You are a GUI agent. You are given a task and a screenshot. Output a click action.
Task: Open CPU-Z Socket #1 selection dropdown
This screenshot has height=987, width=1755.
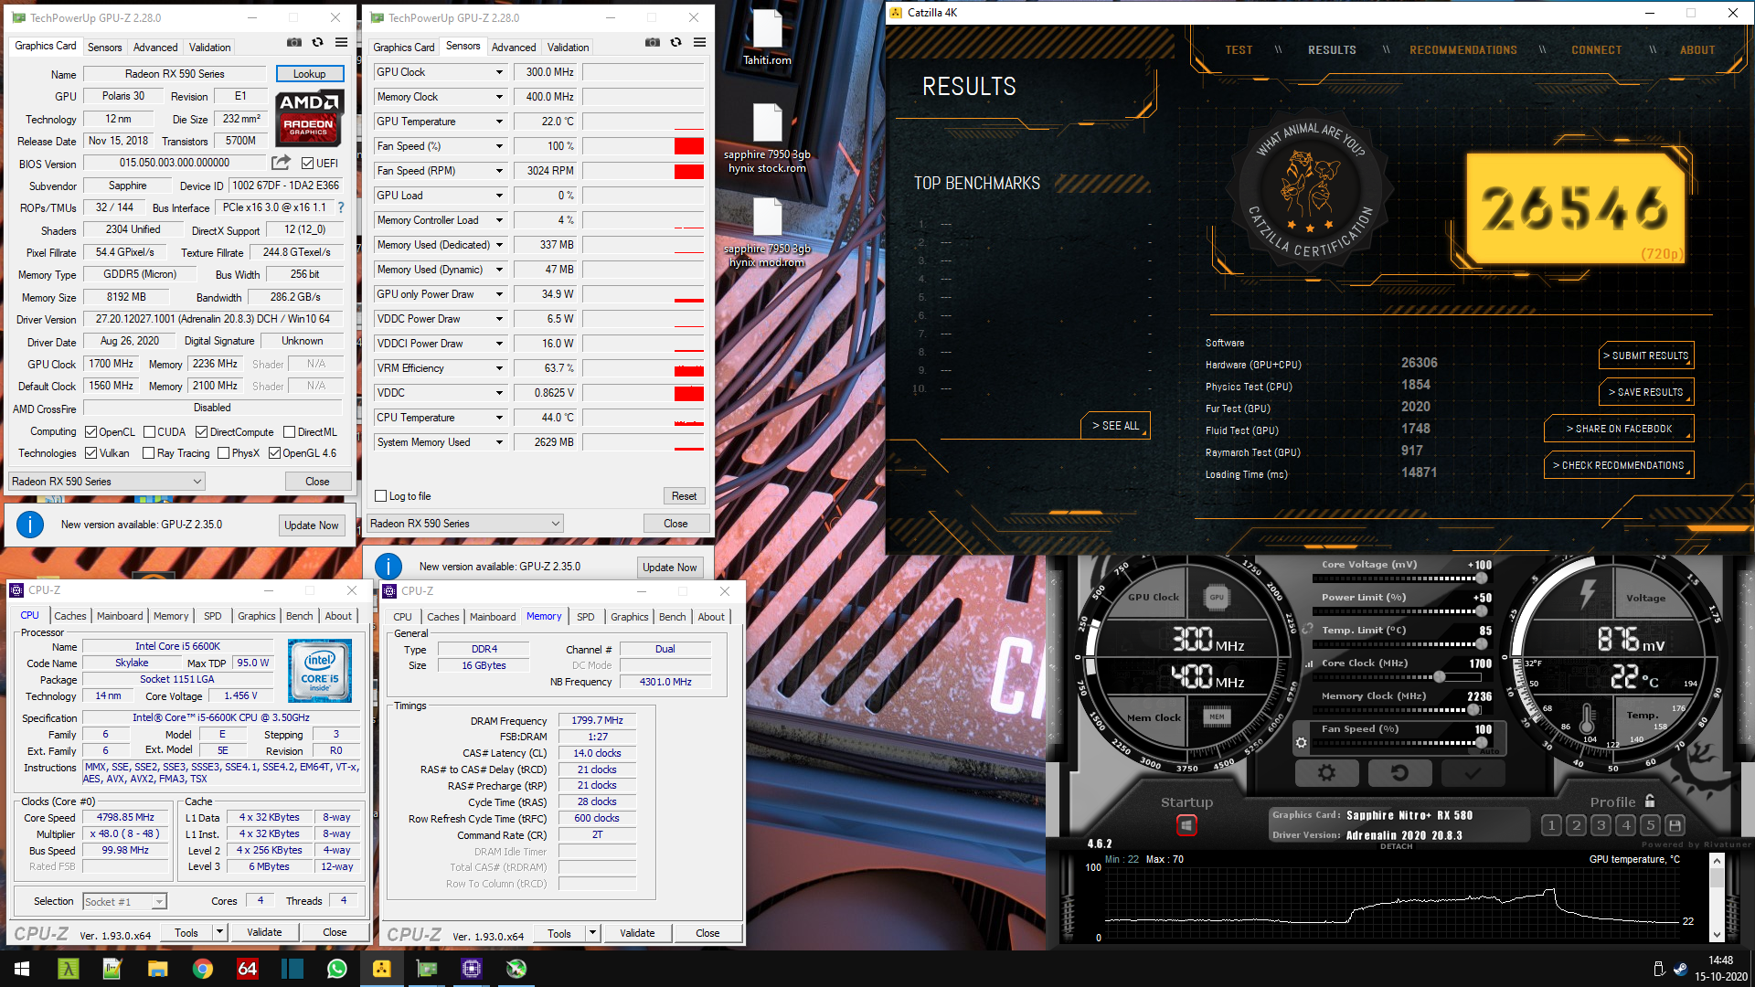[124, 902]
